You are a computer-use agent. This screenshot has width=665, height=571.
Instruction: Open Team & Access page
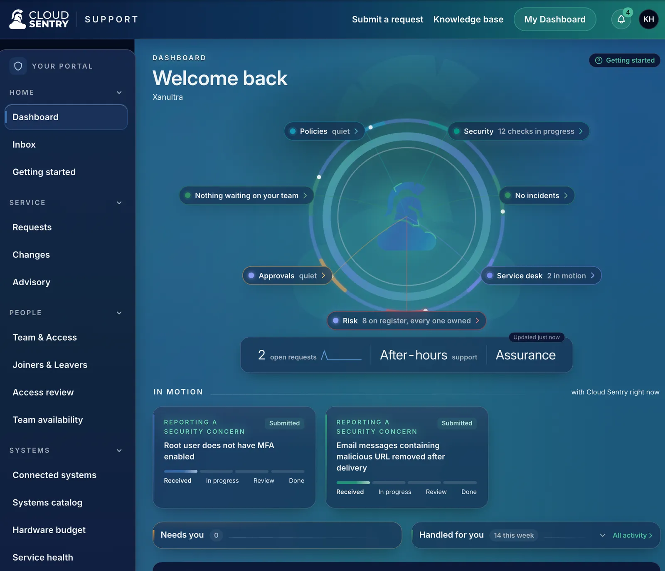point(66,338)
